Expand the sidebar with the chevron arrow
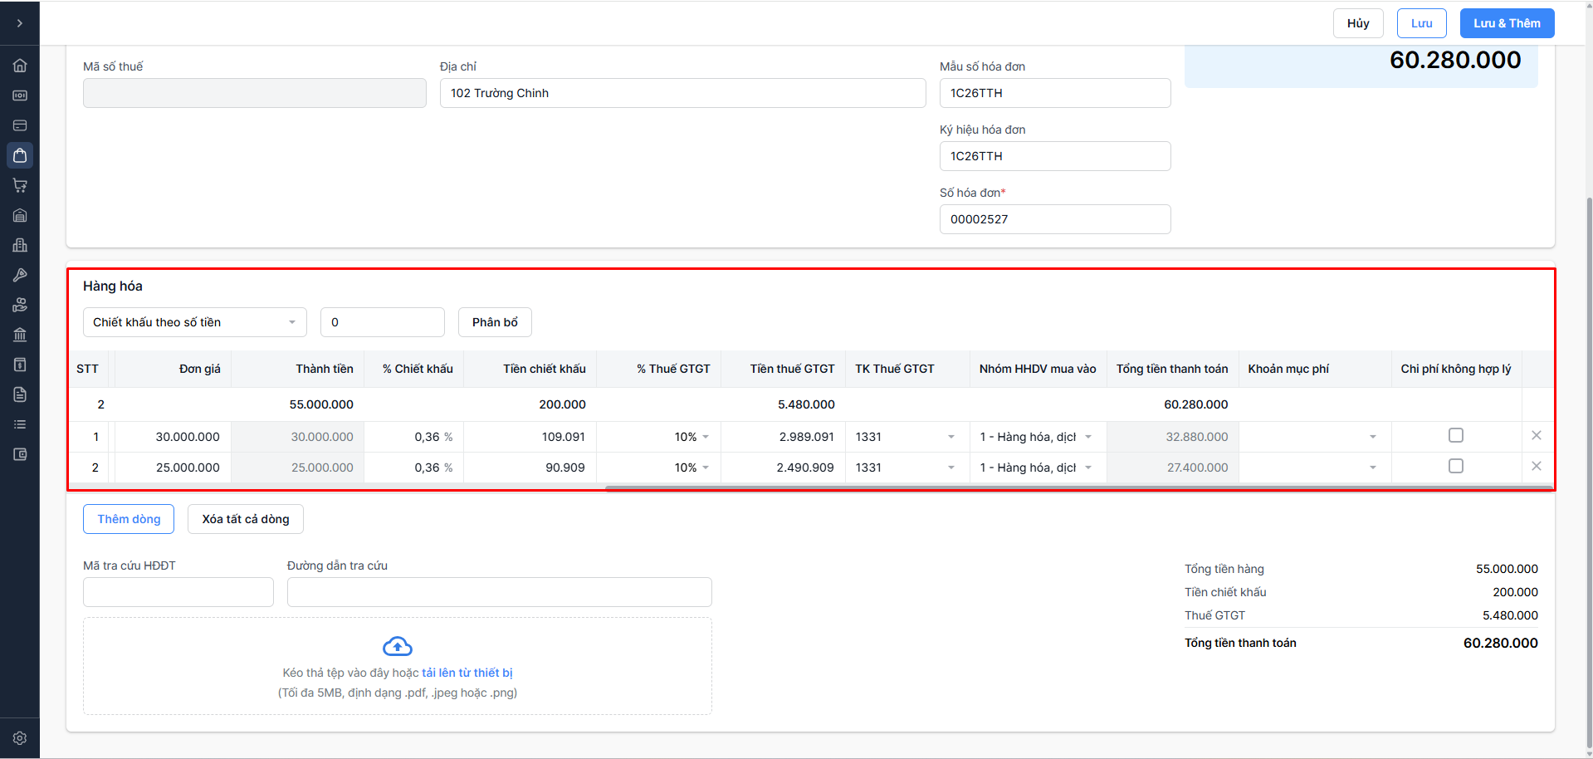 click(x=20, y=23)
